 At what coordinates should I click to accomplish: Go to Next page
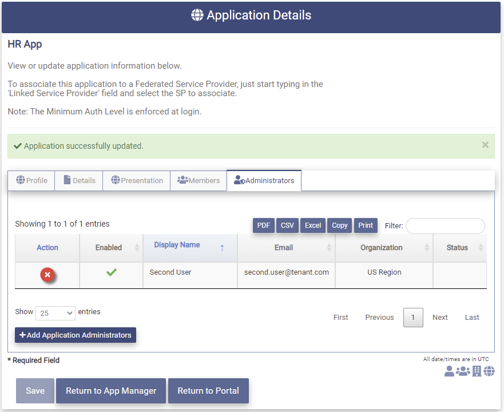point(440,318)
